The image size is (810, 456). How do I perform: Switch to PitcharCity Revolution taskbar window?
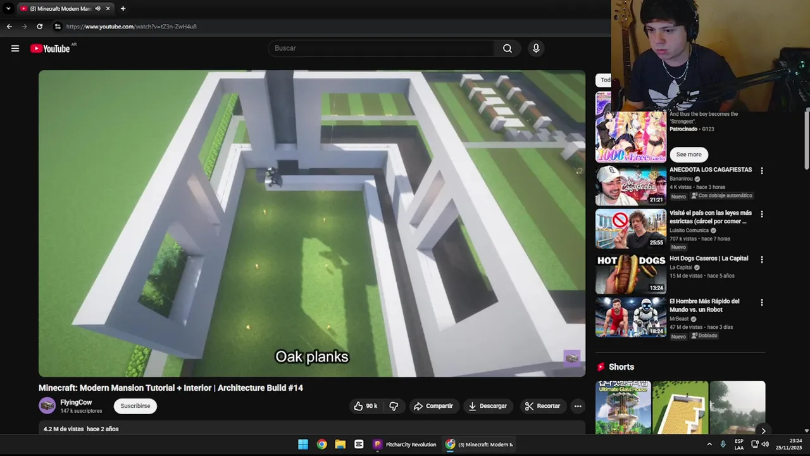[405, 445]
